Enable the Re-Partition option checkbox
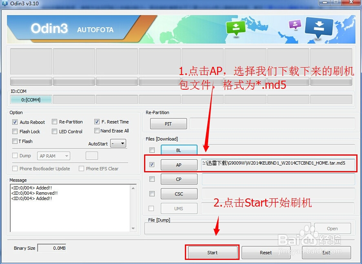 tap(55, 121)
